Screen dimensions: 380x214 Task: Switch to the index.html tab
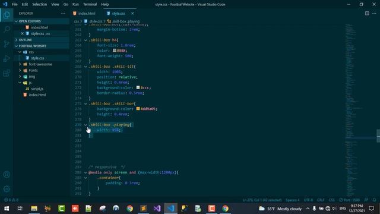click(86, 13)
